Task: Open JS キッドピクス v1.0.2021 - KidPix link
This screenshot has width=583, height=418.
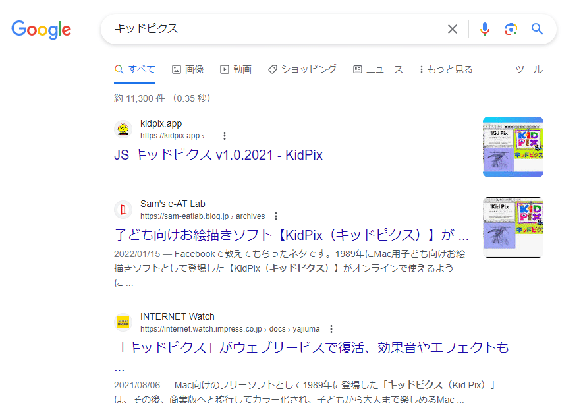Action: (218, 155)
